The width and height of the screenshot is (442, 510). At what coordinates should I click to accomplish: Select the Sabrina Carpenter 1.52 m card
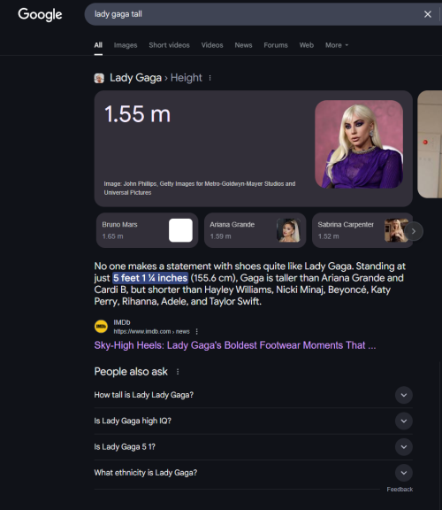[362, 230]
